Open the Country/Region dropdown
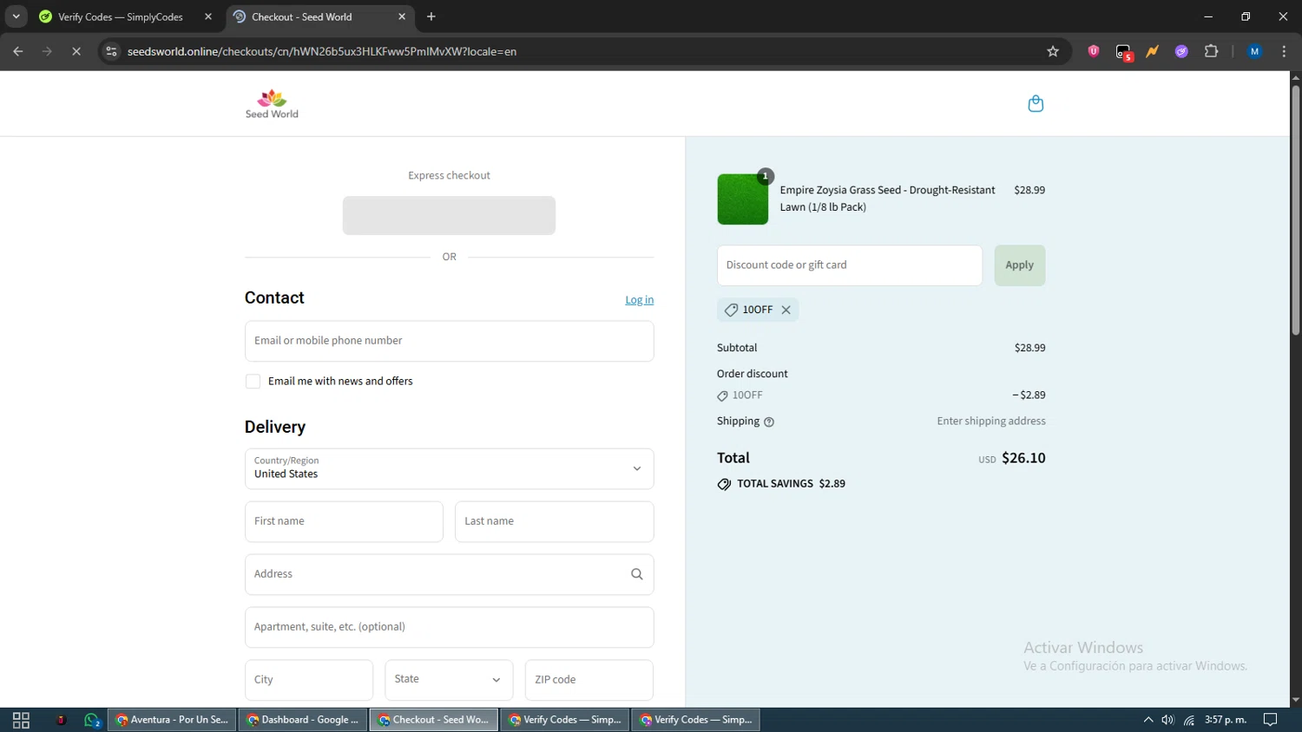The width and height of the screenshot is (1302, 732). pos(449,468)
